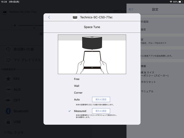Click the 最近聴いた曲 clock icon
The width and height of the screenshot is (184, 138).
tap(8, 49)
